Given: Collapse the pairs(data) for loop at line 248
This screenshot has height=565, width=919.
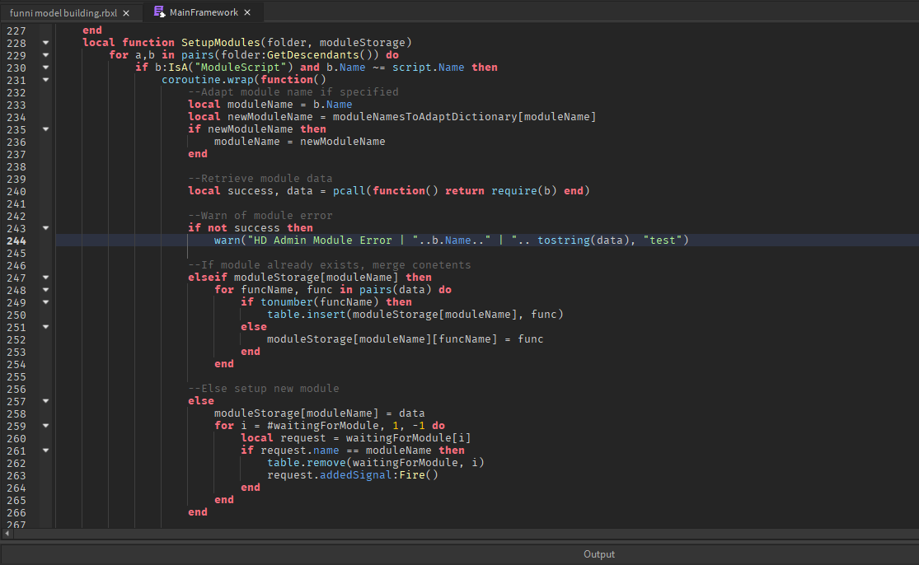Looking at the screenshot, I should 45,289.
